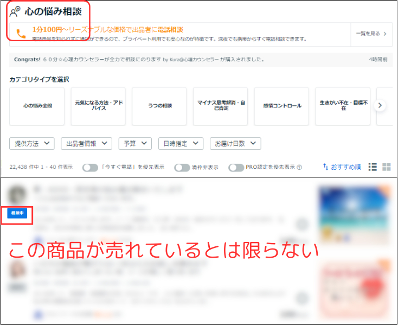Toggle PRO認定を優先表示 switch
398x325 pixels.
coord(236,168)
